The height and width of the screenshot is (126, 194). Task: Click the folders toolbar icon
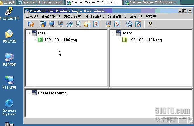click(87, 24)
